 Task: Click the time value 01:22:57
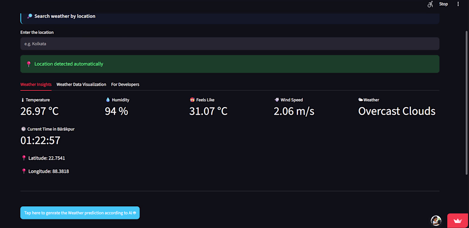[x=41, y=141]
